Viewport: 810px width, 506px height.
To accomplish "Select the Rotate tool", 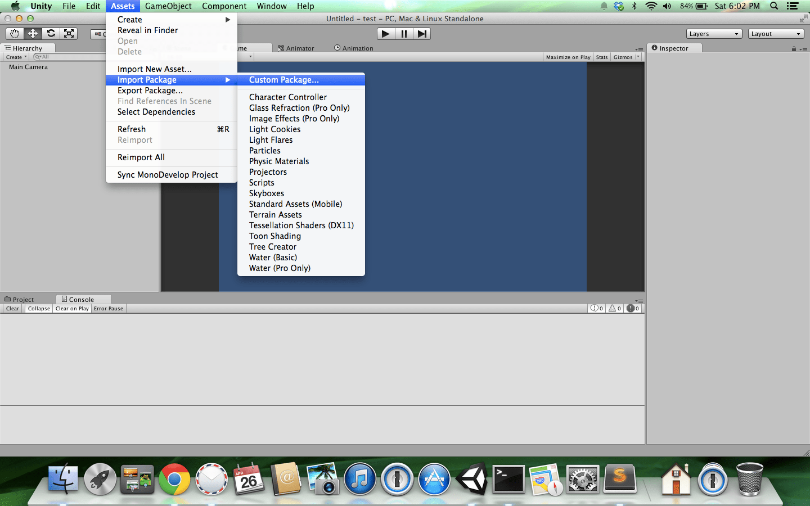I will coord(51,34).
